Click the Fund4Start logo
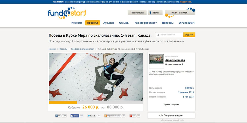247x123 pixels. tap(67, 13)
